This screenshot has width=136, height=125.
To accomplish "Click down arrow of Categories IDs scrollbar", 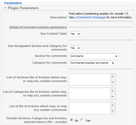I will [113, 97].
